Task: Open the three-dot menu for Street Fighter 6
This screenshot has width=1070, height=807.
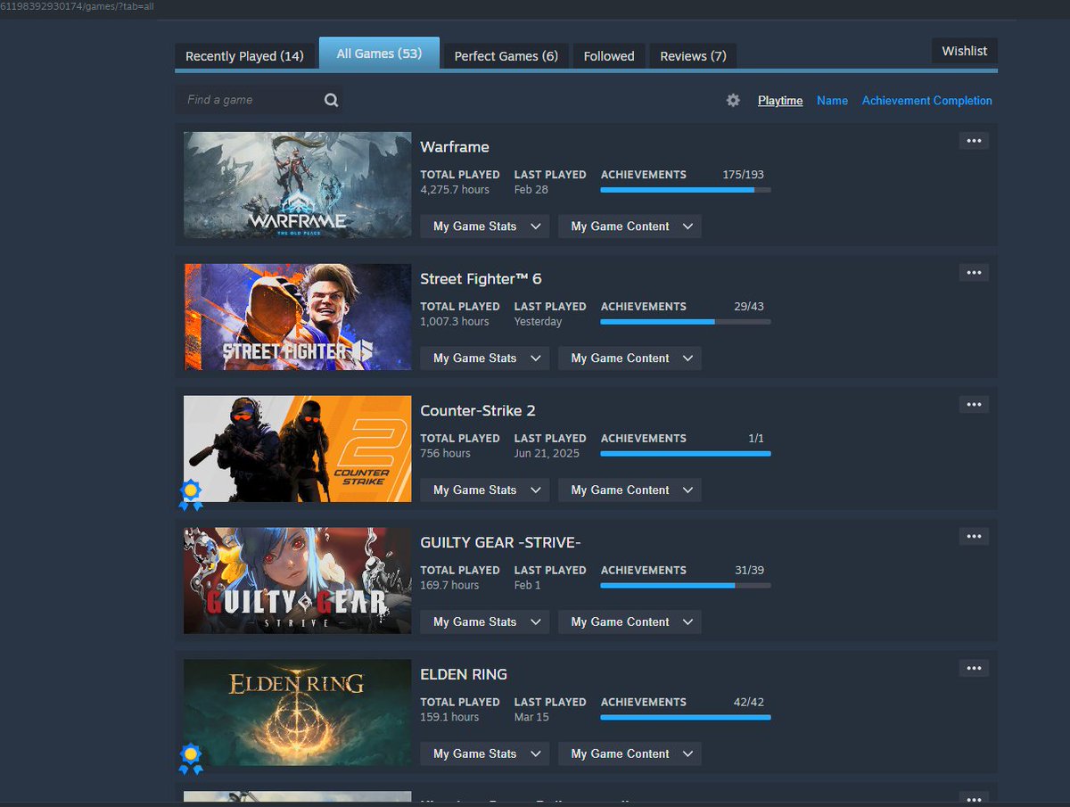Action: click(x=974, y=273)
